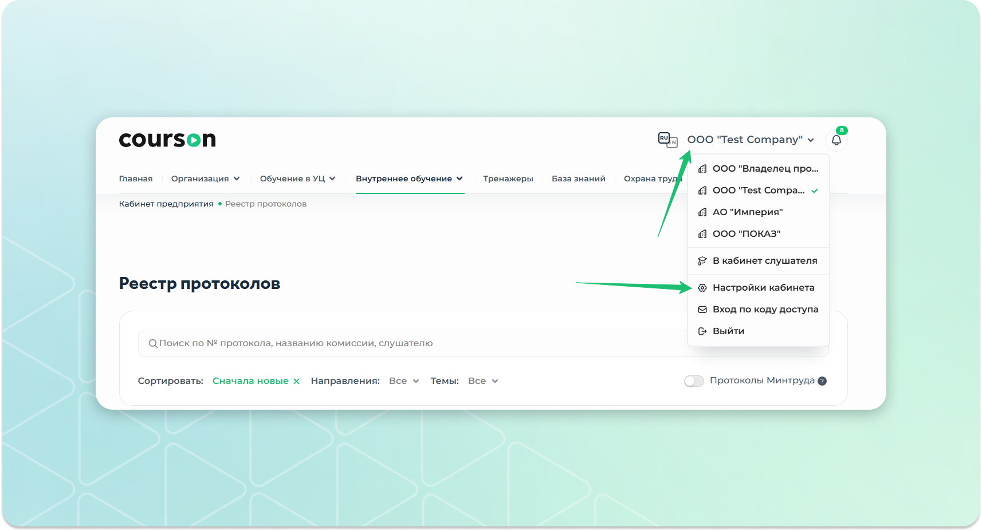Toggle the Протоколы Минтруда switch
Image resolution: width=982 pixels, height=531 pixels.
point(694,381)
